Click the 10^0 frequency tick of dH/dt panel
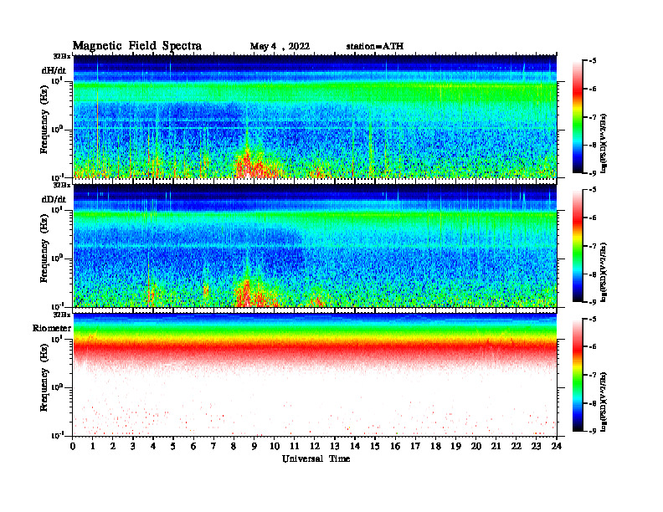663x512 pixels. tap(57, 129)
